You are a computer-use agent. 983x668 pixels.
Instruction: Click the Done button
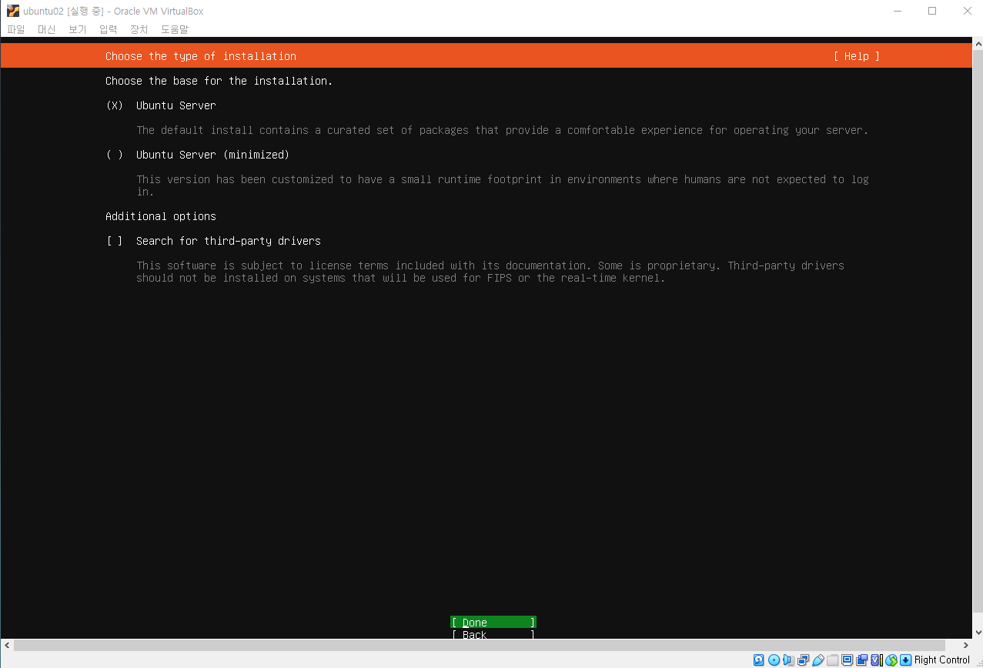[493, 622]
